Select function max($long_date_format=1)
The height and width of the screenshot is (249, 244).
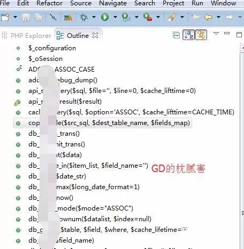pyautogui.click(x=84, y=187)
